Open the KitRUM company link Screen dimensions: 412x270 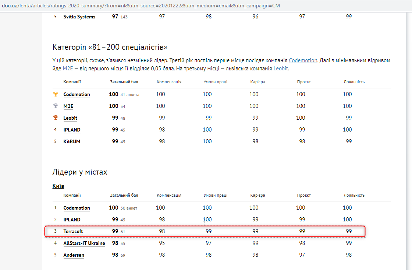72,141
